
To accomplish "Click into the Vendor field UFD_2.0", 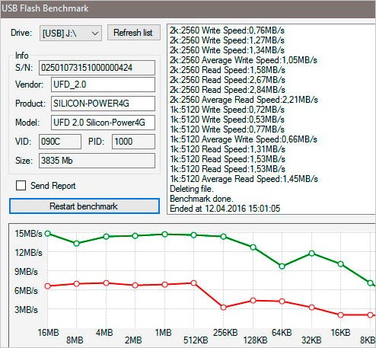I will [x=103, y=85].
